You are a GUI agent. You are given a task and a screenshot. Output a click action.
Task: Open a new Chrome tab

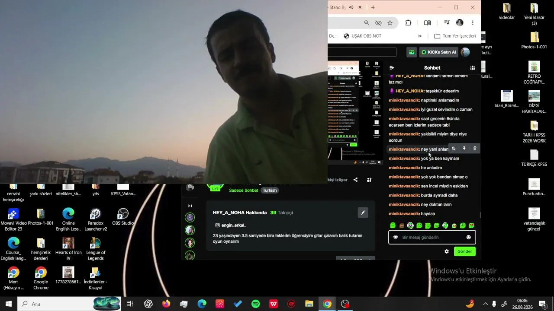(x=373, y=7)
